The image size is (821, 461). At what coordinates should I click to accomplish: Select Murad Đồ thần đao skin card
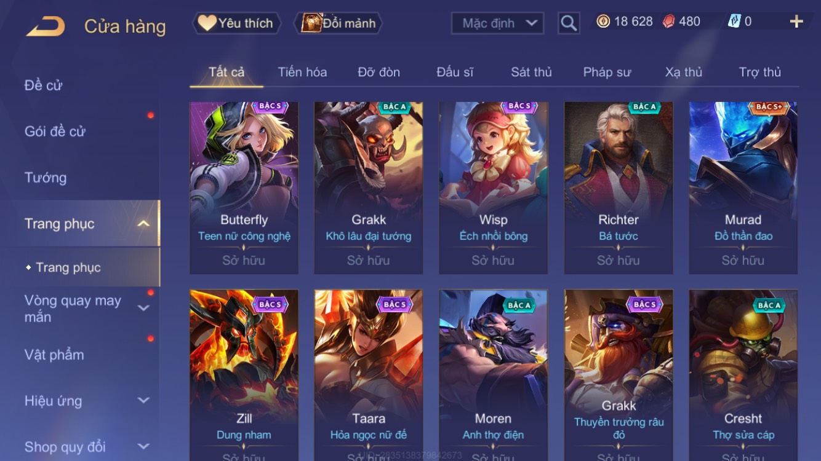743,187
